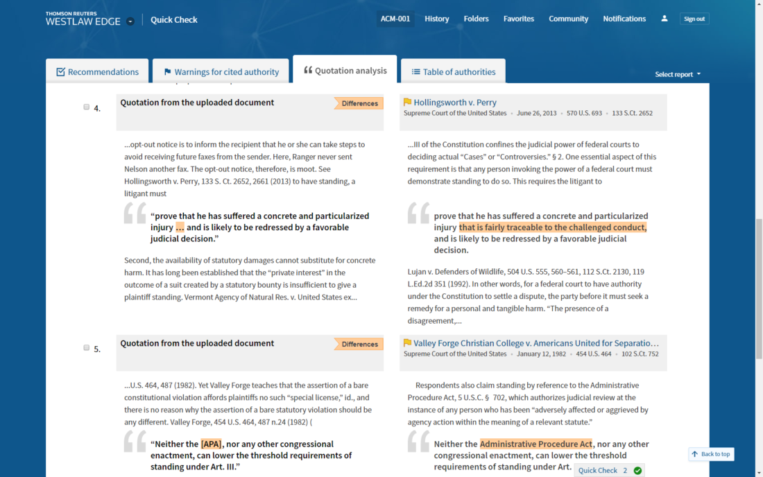View Notifications
Image resolution: width=763 pixels, height=477 pixels.
click(x=624, y=19)
